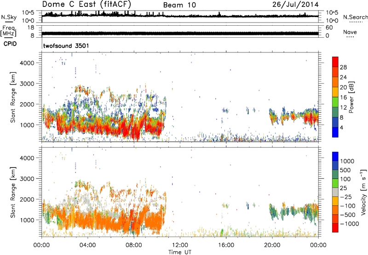Click 'Slant Range [km]' label of power panel
Image resolution: width=368 pixels, height=255 pixels.
click(13, 97)
